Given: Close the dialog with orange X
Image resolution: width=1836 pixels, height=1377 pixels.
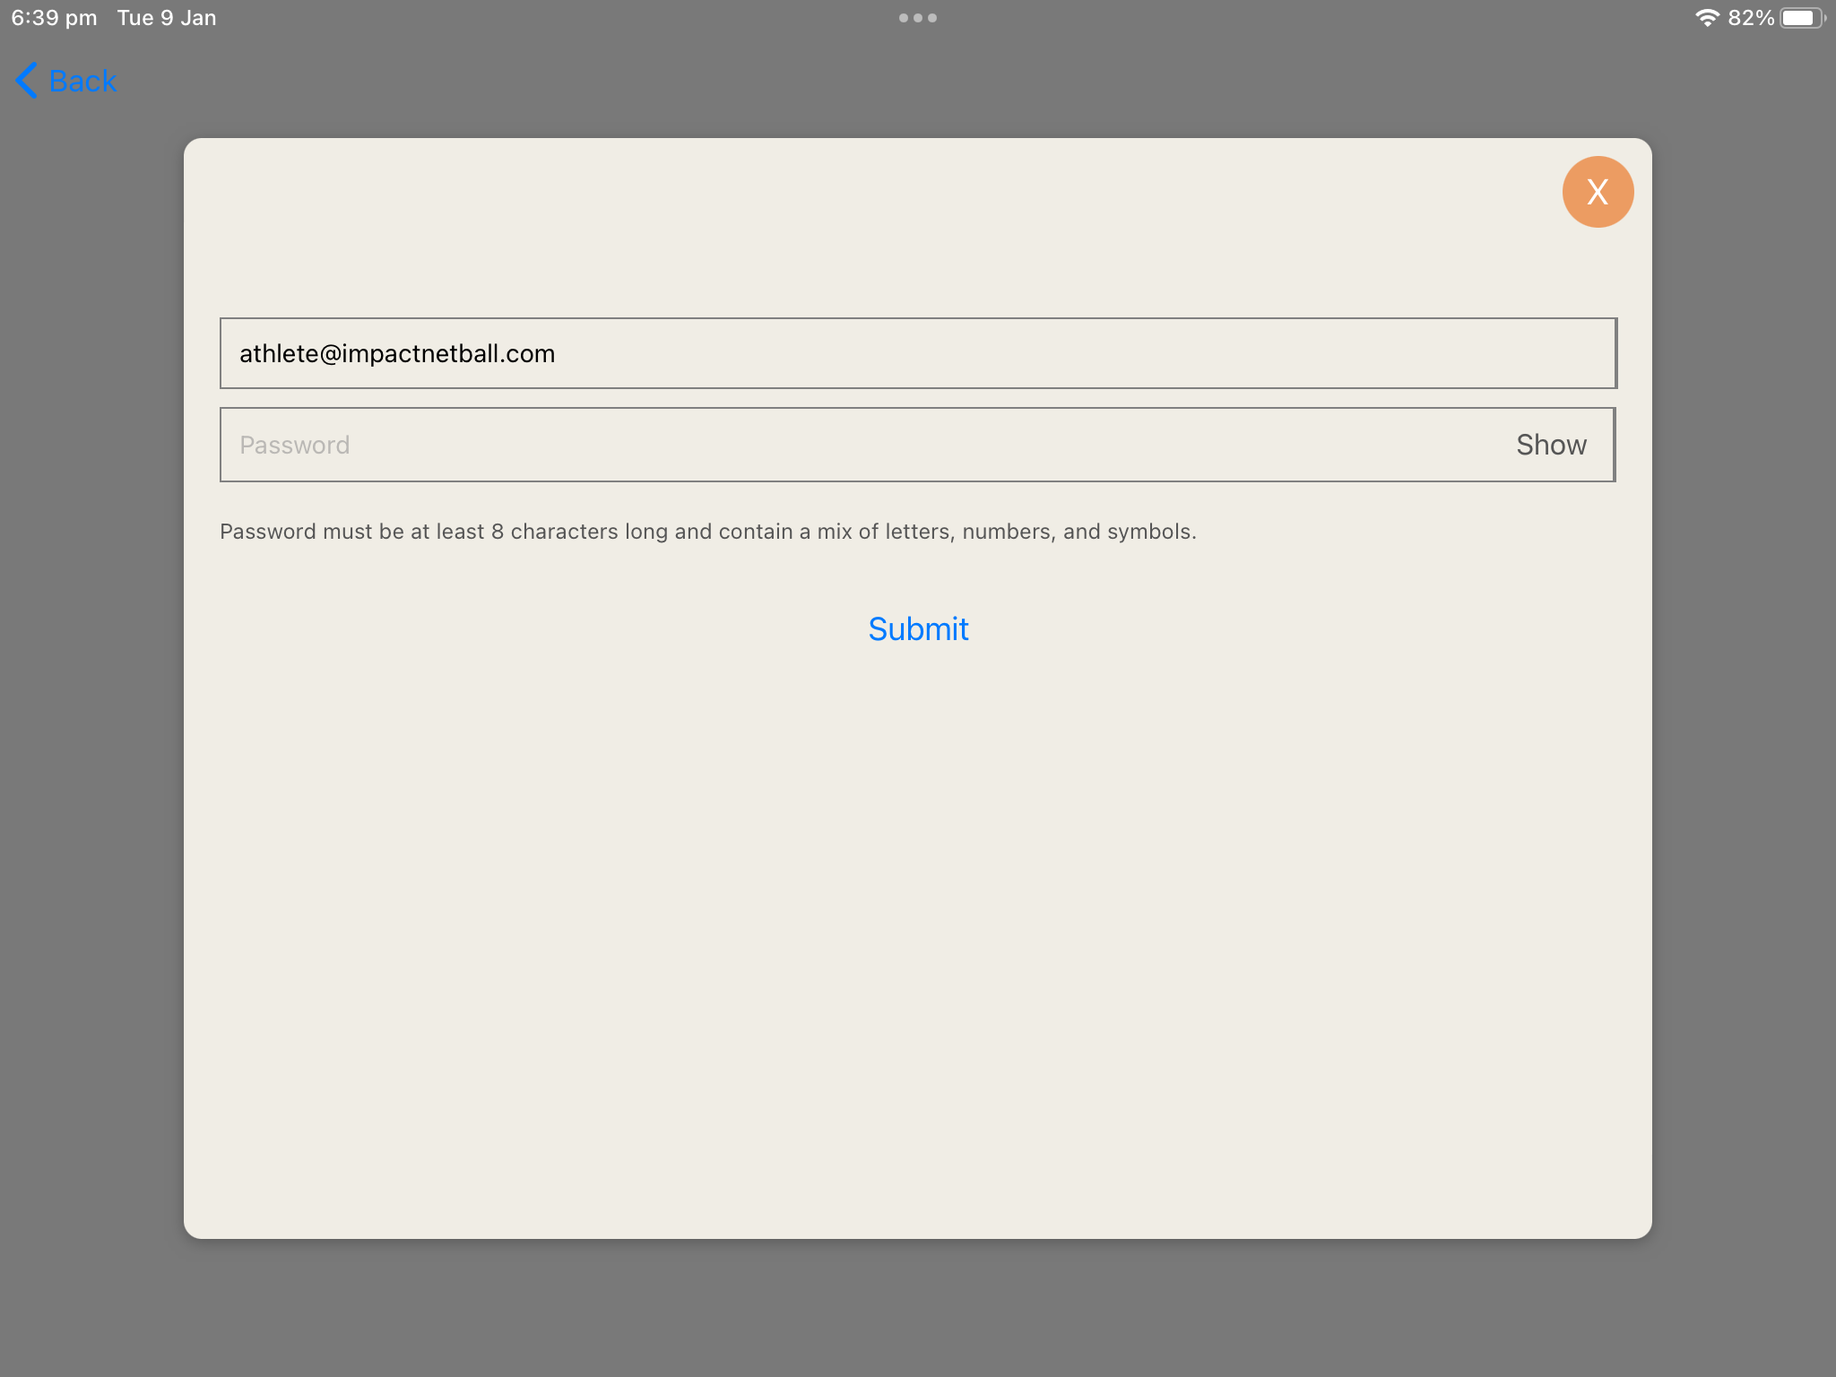Looking at the screenshot, I should [1597, 192].
